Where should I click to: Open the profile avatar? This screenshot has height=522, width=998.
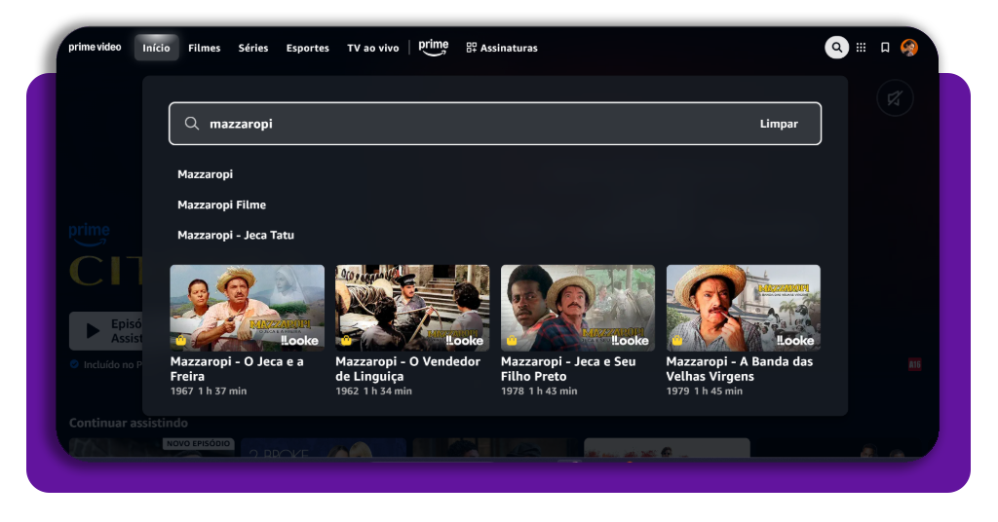coord(909,47)
